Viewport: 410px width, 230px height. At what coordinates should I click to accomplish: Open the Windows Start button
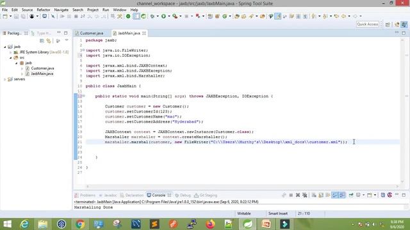point(7,224)
